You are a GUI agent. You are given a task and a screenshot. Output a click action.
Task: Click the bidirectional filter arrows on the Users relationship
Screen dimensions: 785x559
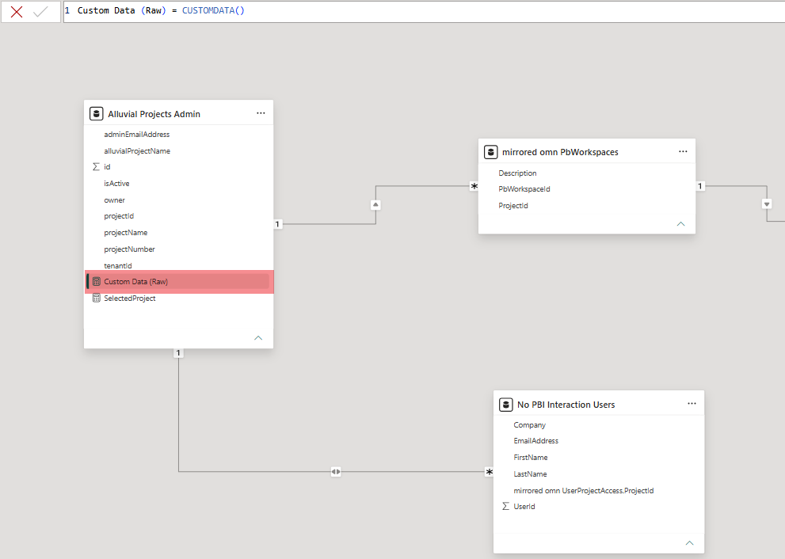pos(336,471)
